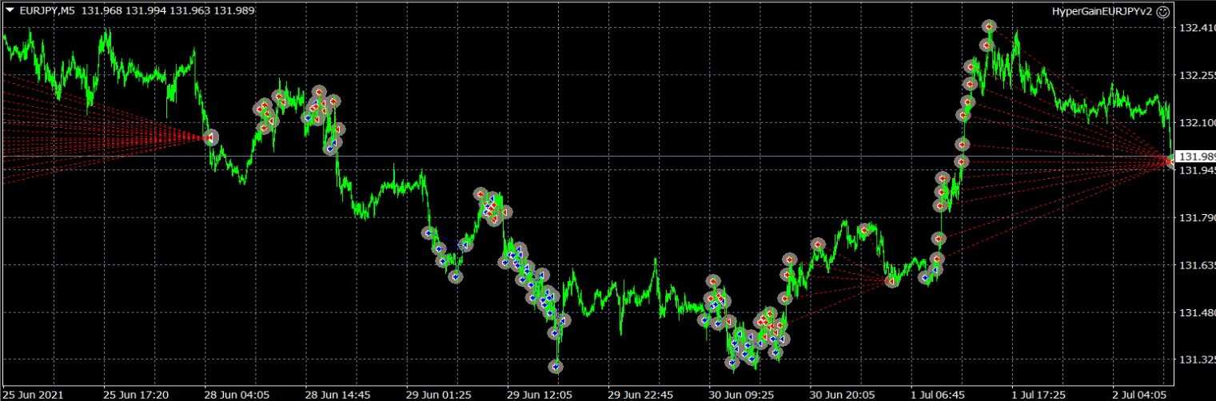Click the 29 Jun 01:25 time label

439,395
